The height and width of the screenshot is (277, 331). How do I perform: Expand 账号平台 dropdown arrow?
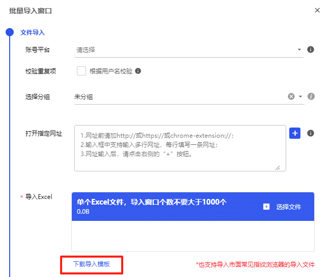(299, 49)
